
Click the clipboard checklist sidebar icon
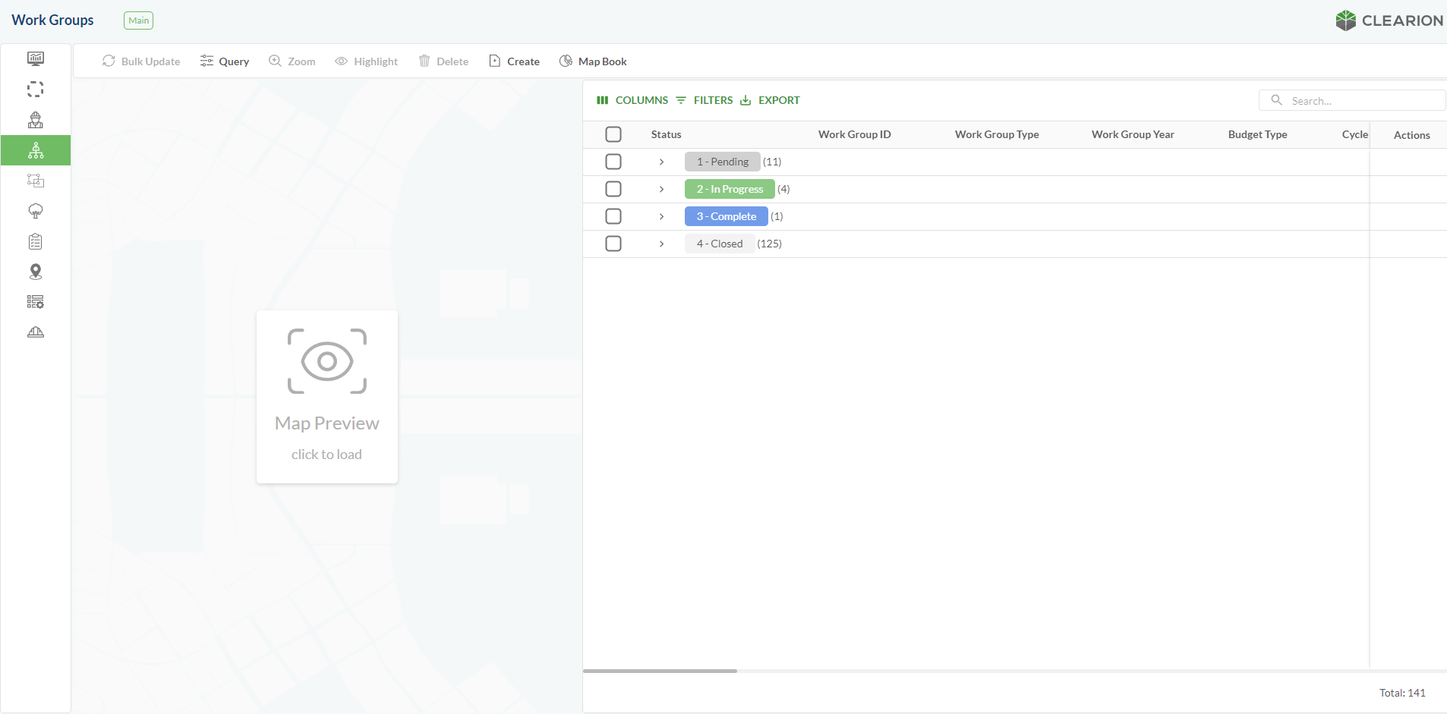(x=36, y=241)
